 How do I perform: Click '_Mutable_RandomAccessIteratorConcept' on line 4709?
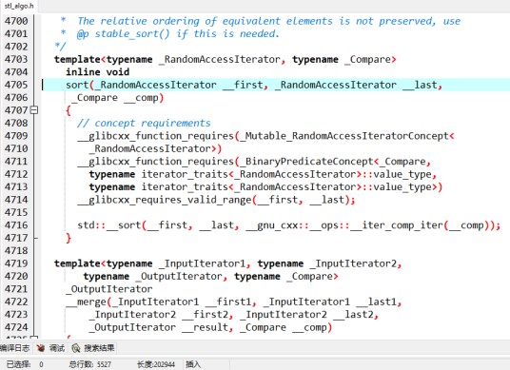(x=344, y=136)
